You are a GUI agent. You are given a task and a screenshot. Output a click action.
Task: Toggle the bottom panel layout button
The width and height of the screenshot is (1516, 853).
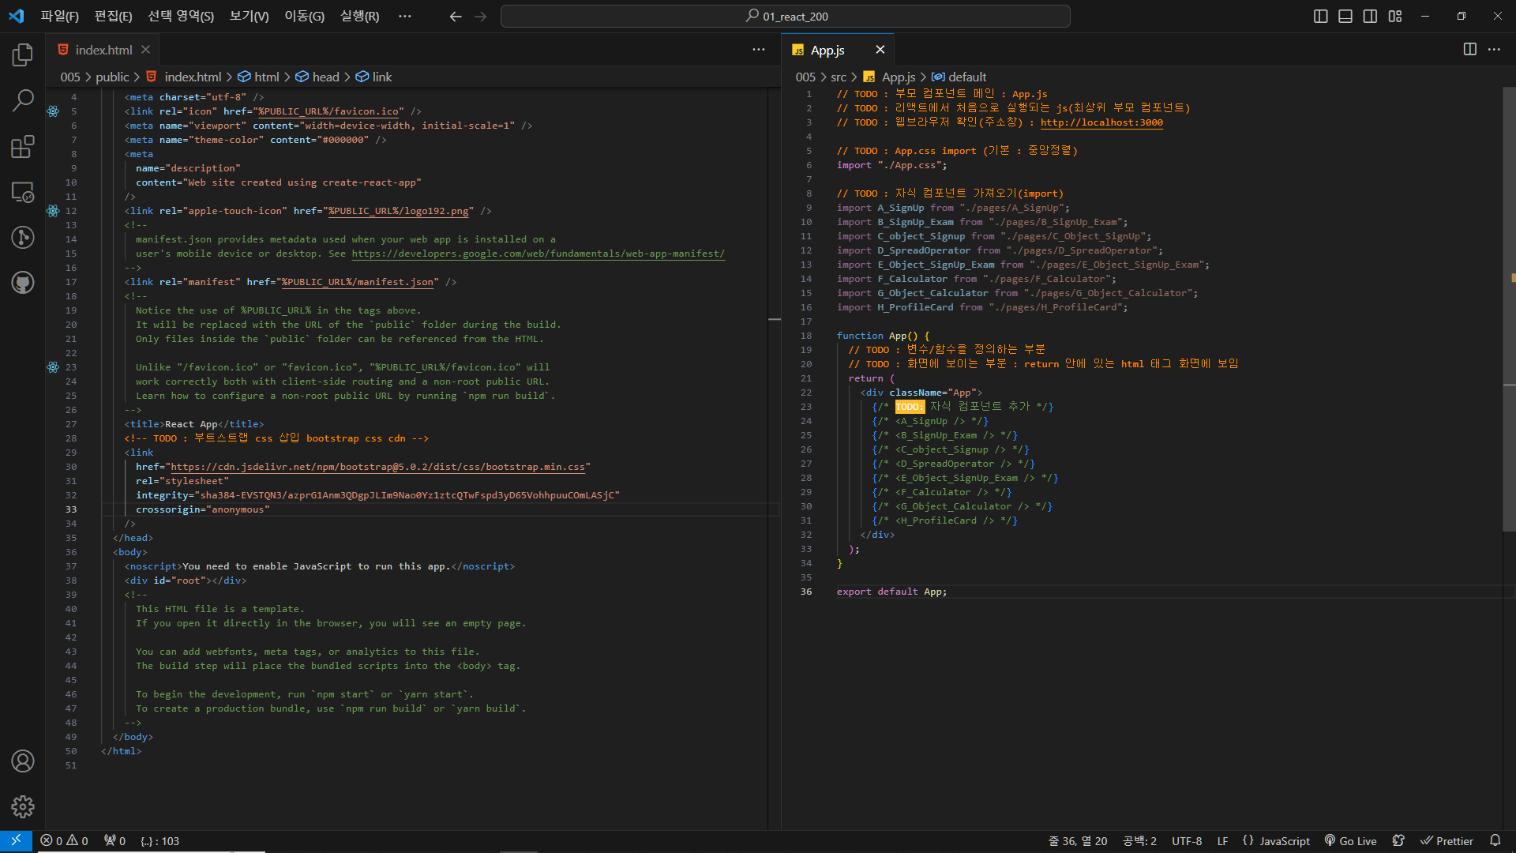[1345, 16]
